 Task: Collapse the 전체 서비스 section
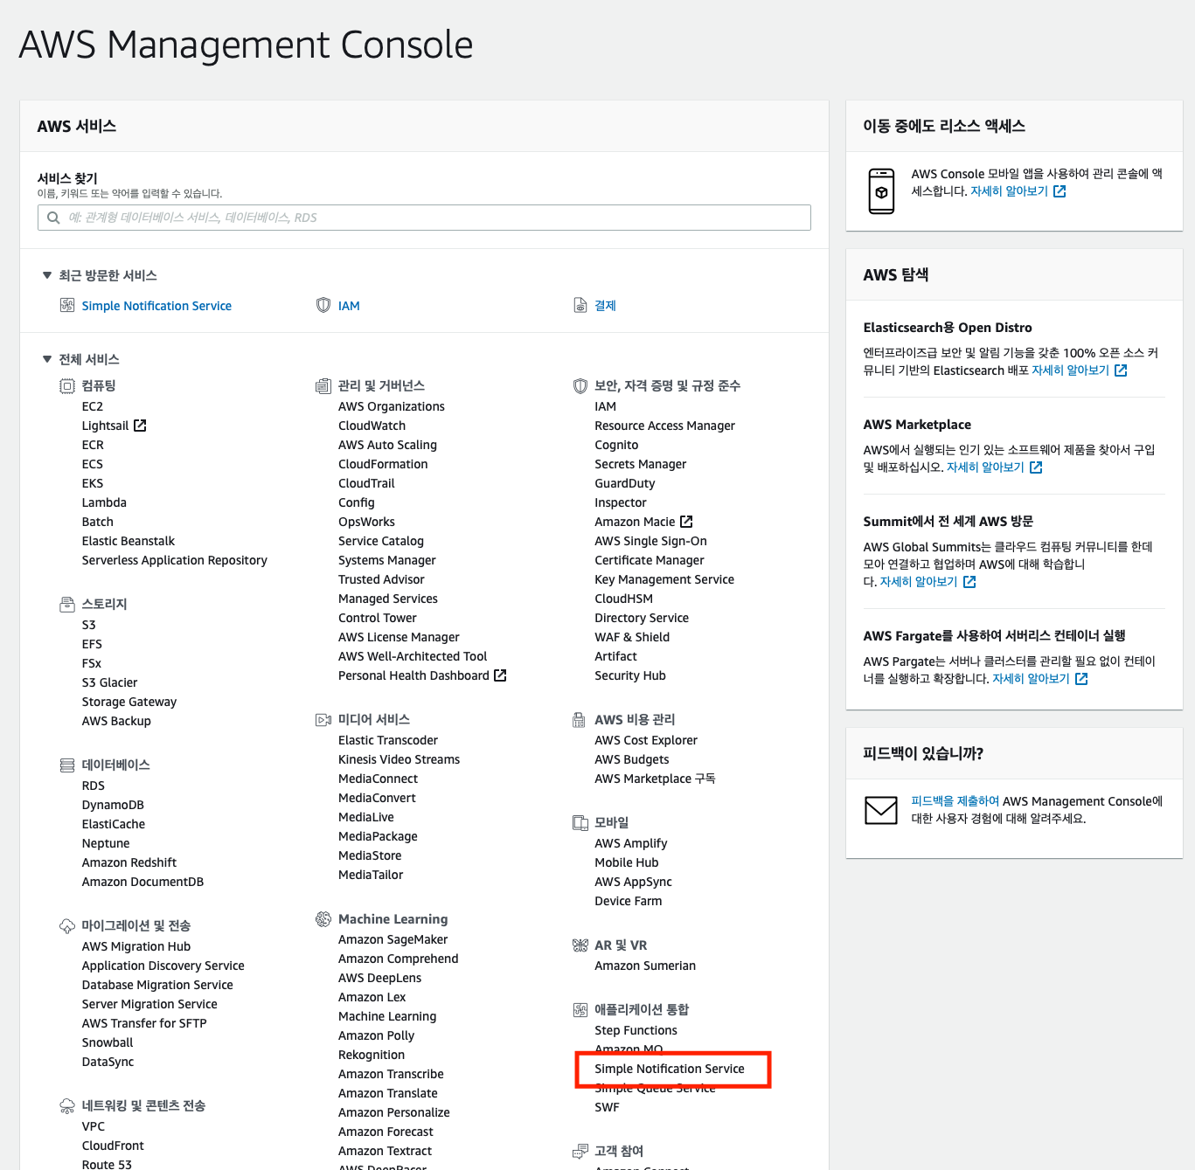click(x=47, y=359)
